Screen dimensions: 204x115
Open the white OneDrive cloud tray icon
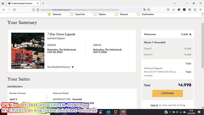(184, 112)
